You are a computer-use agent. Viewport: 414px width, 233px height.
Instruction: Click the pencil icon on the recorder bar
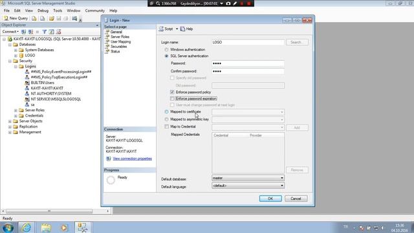(x=235, y=3)
